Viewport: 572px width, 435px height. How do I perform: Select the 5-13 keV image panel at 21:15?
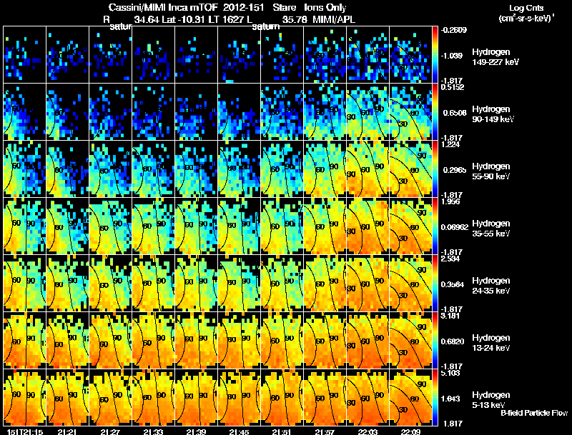coord(25,397)
